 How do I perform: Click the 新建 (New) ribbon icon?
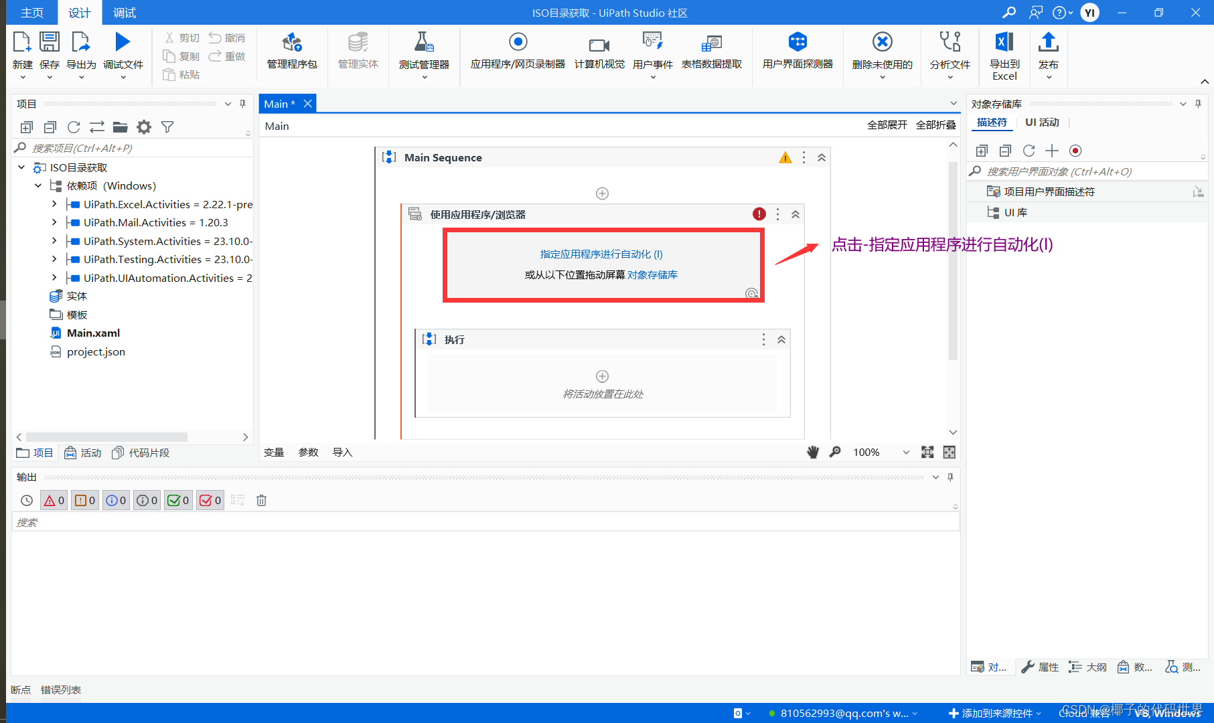tap(22, 43)
